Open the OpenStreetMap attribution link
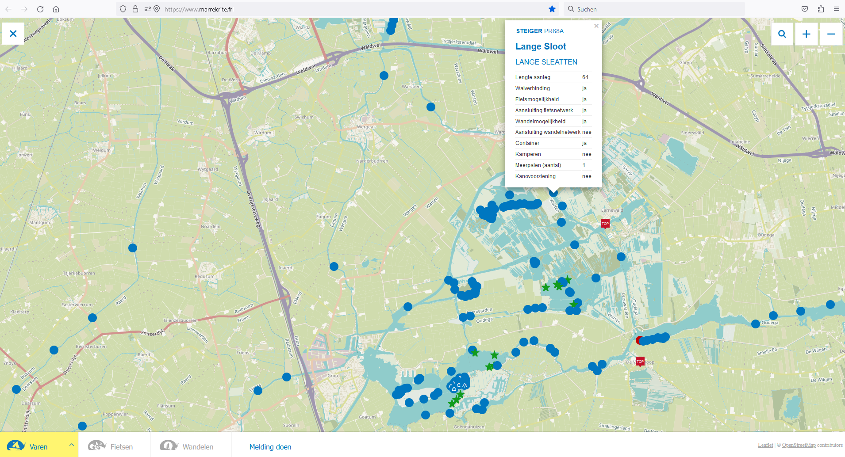This screenshot has width=845, height=457. (x=799, y=445)
